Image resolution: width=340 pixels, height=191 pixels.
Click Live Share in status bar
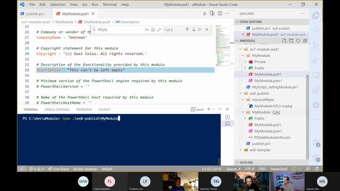pos(58,169)
